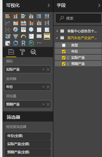Image resolution: width=102 pixels, height=157 pixels.
Task: Expand the 客服中心话务员 table
Action: pos(57,31)
